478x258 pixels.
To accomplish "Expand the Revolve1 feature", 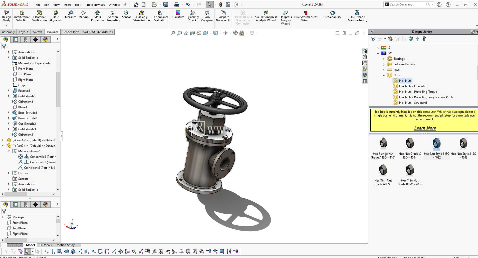I will click(x=9, y=90).
